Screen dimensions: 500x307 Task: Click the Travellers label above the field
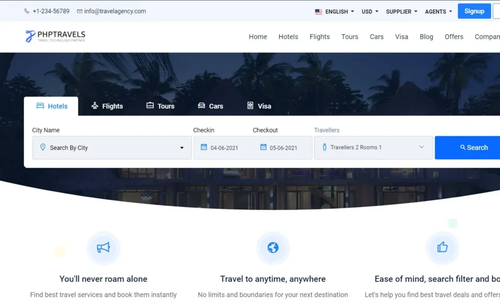327,130
